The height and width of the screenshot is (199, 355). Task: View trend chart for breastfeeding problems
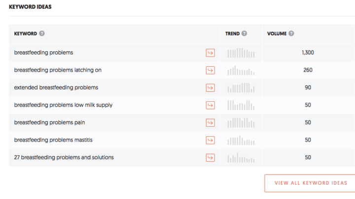[x=241, y=53]
